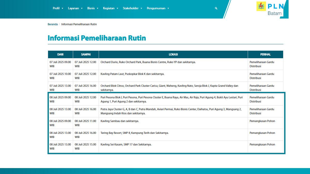Go to Beranda via the breadcrumb

pos(53,24)
